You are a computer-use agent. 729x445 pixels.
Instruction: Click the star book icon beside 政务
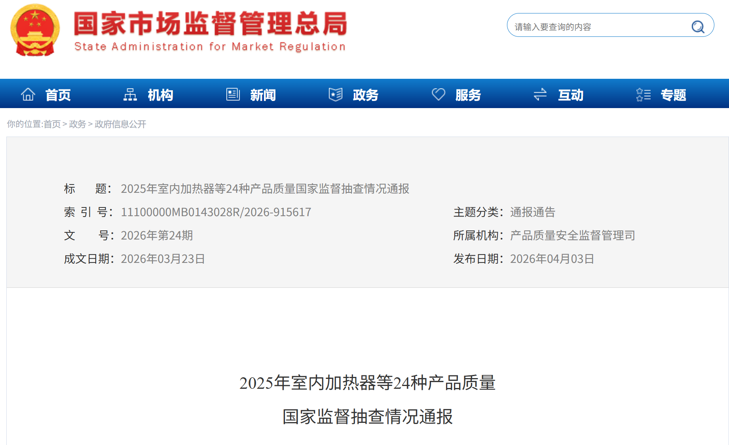(x=336, y=95)
